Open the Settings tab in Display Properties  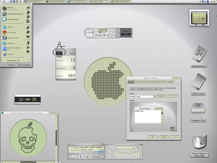coord(171,82)
